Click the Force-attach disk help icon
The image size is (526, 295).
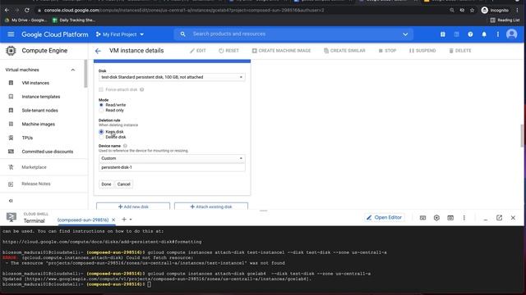142,89
